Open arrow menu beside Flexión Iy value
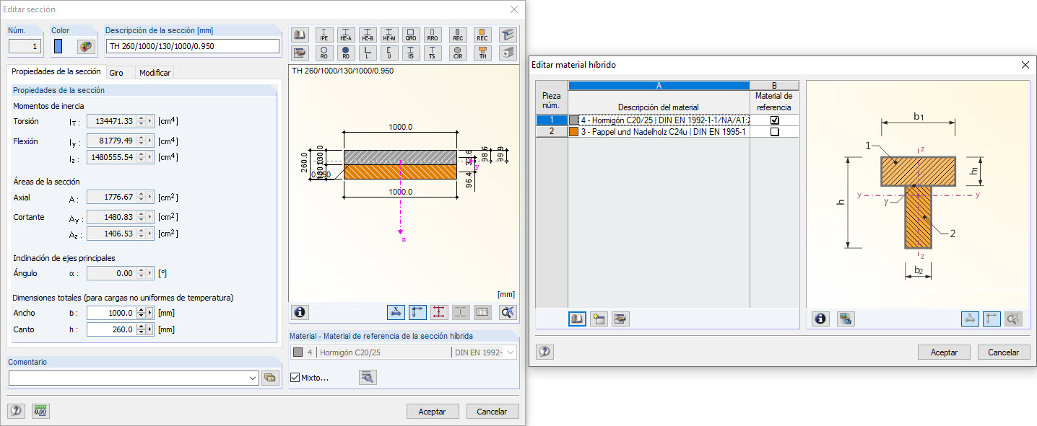Viewport: 1037px width, 426px height. click(150, 141)
